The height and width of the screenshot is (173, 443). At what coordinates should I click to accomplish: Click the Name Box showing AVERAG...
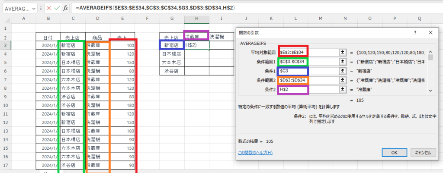(x=17, y=9)
